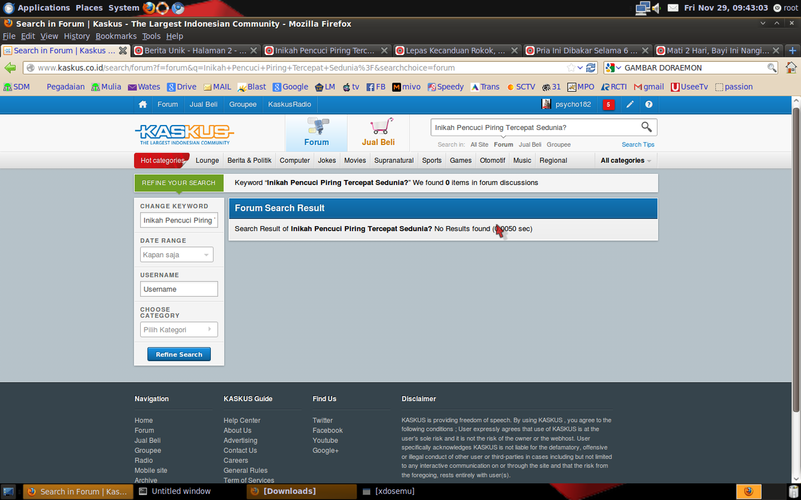Select the large Jual Beli tab with cart

378,132
